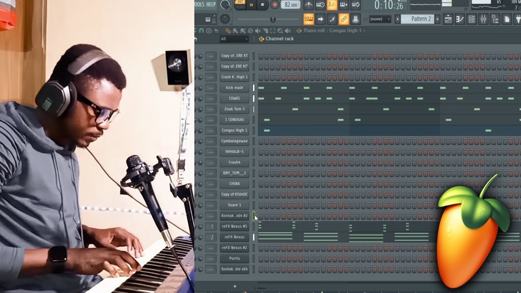Open the (none) global snap dropdown
Image resolution: width=521 pixels, height=293 pixels.
point(379,19)
